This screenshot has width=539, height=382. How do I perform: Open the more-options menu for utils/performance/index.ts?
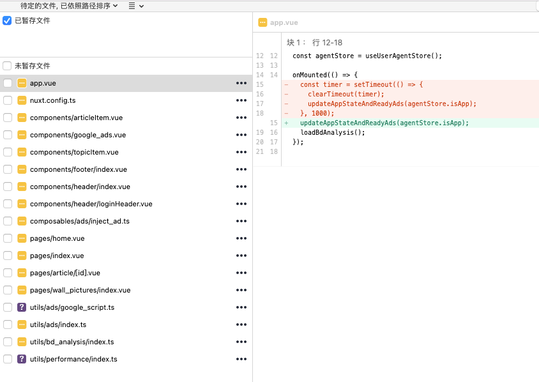[241, 359]
